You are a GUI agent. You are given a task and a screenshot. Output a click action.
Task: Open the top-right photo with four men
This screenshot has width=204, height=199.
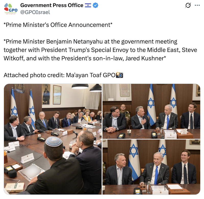(151, 111)
